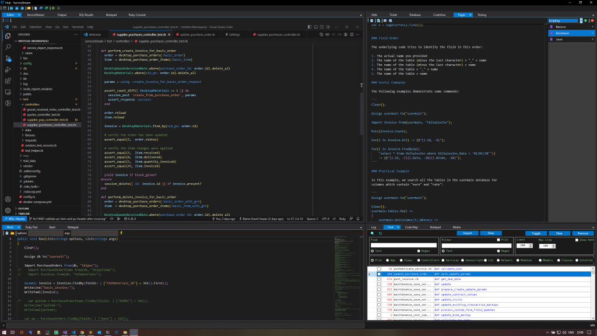This screenshot has height=336, width=597.
Task: Click the notifications bell in the VS Code status bar
Action: click(x=358, y=219)
